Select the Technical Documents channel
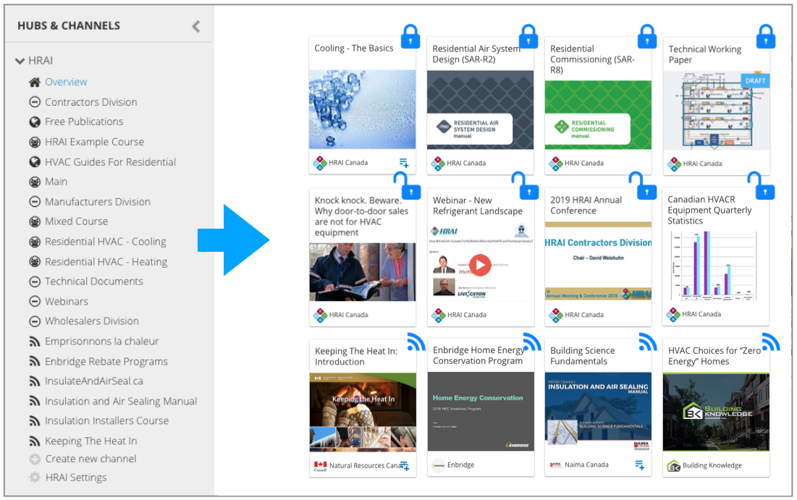Screen dimensions: 797x500 [94, 281]
